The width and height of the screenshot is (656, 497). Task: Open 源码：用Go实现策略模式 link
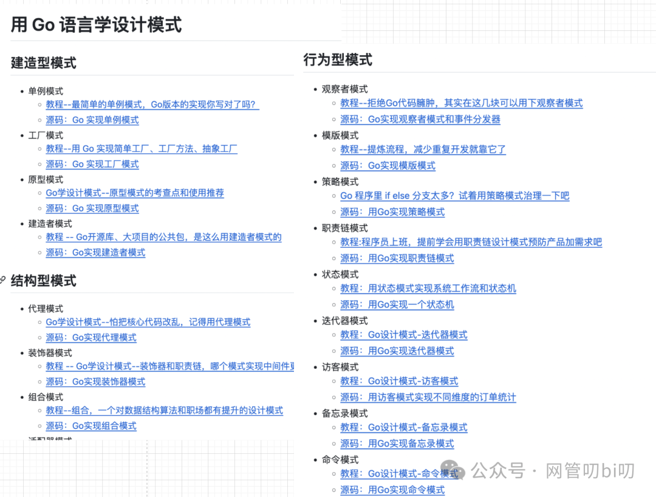click(x=392, y=213)
